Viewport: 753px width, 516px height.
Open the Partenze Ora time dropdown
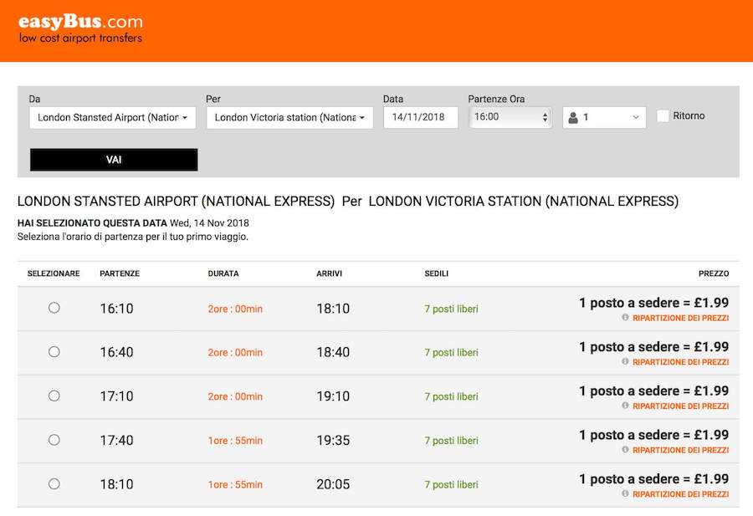click(x=510, y=117)
